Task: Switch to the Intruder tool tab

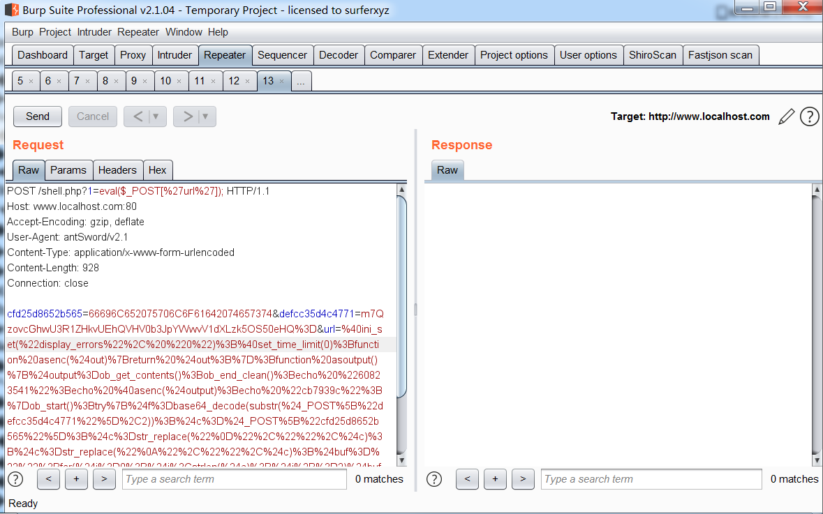Action: click(175, 55)
